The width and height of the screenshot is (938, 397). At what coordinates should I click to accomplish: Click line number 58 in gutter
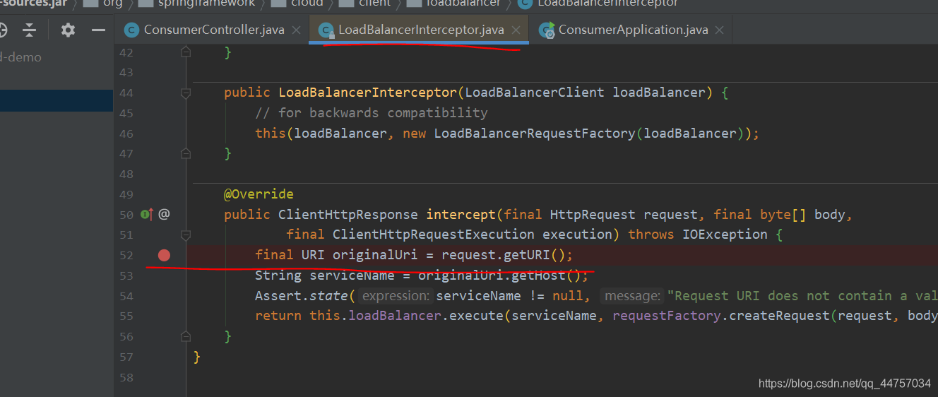coord(126,377)
